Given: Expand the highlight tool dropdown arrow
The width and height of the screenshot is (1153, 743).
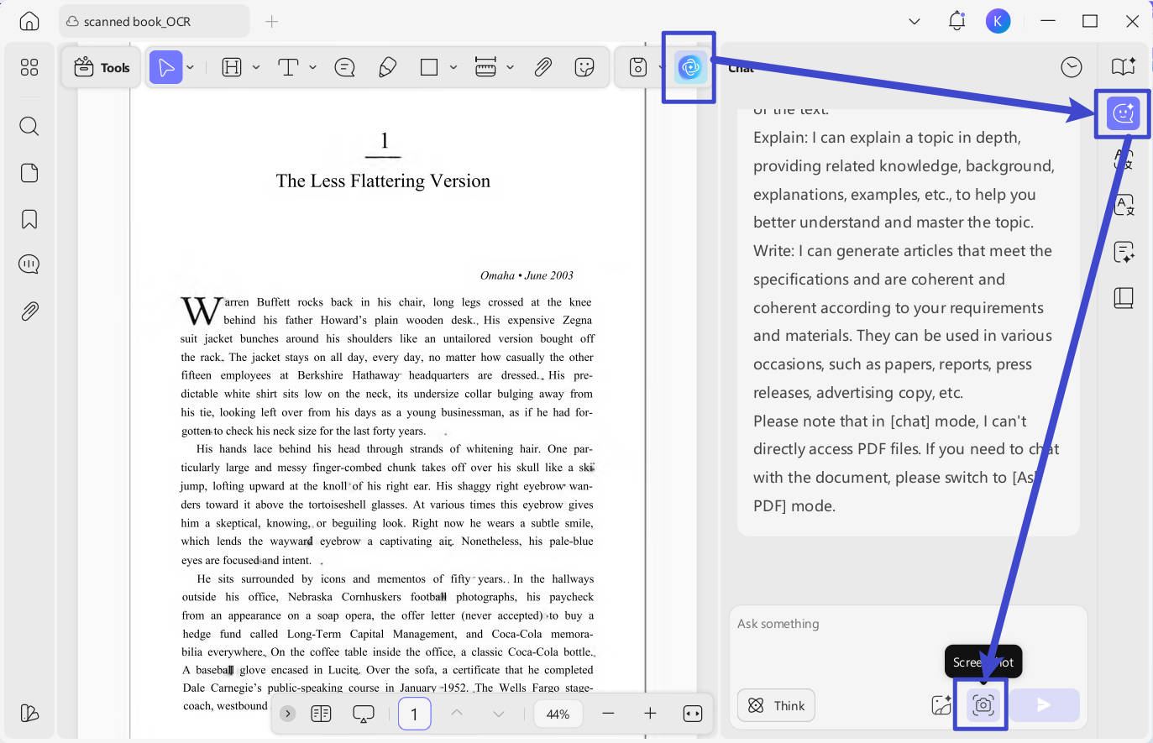Looking at the screenshot, I should point(256,67).
